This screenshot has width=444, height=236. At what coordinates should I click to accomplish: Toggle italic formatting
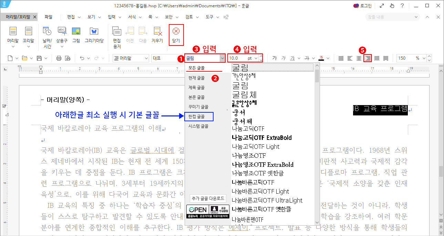point(284,58)
